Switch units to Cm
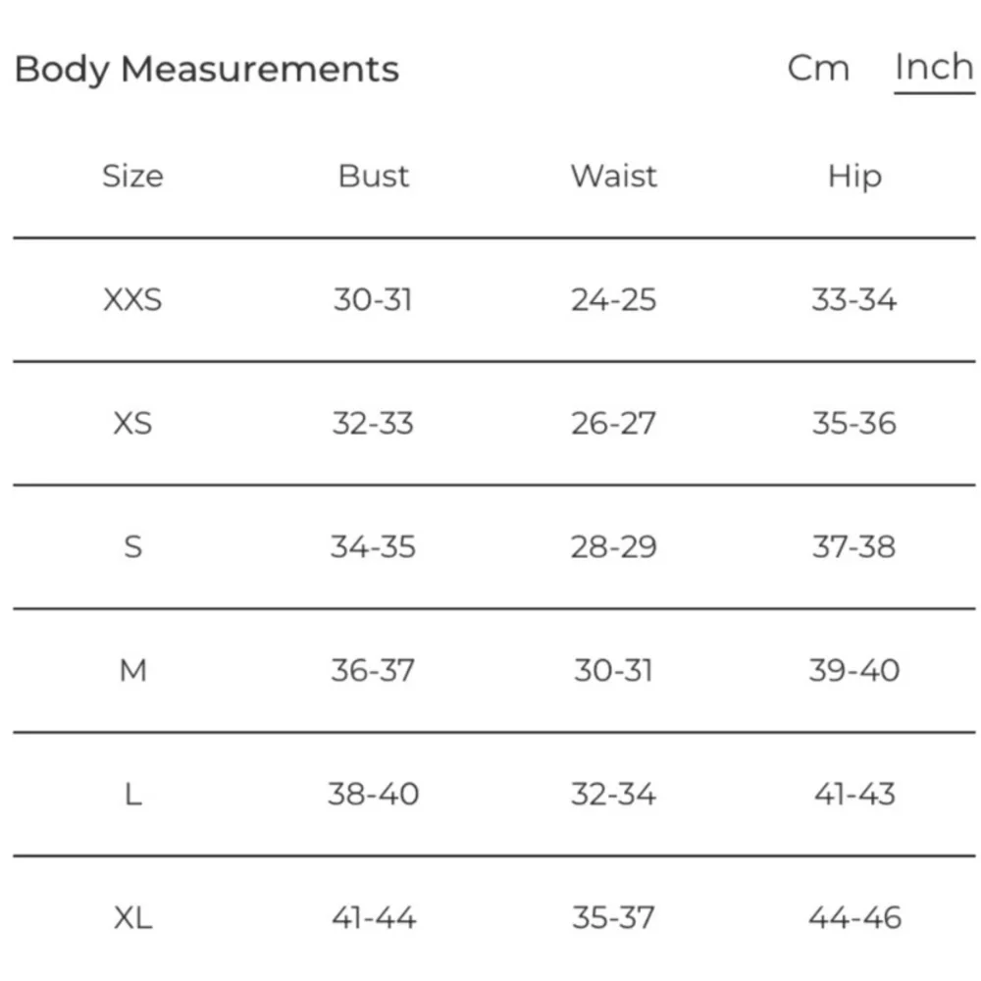The width and height of the screenshot is (981, 981). 818,69
